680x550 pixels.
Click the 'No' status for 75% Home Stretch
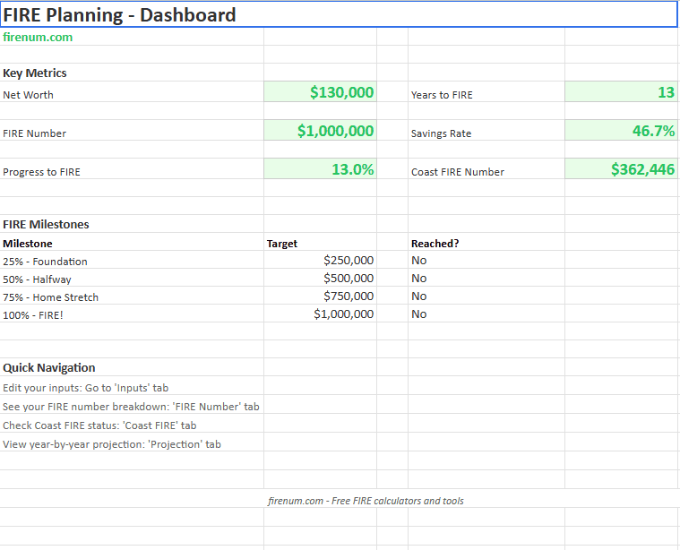tap(419, 296)
